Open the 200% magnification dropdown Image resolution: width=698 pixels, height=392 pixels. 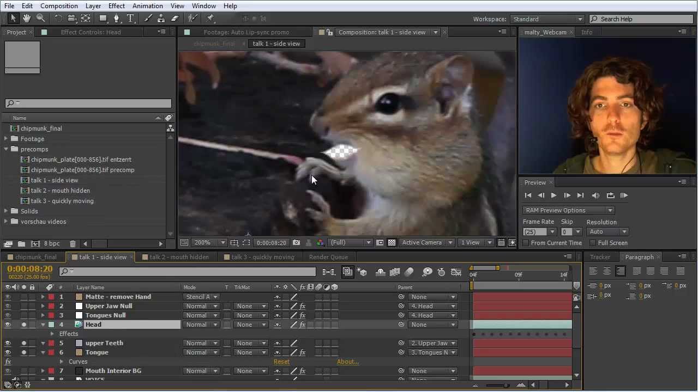[209, 243]
